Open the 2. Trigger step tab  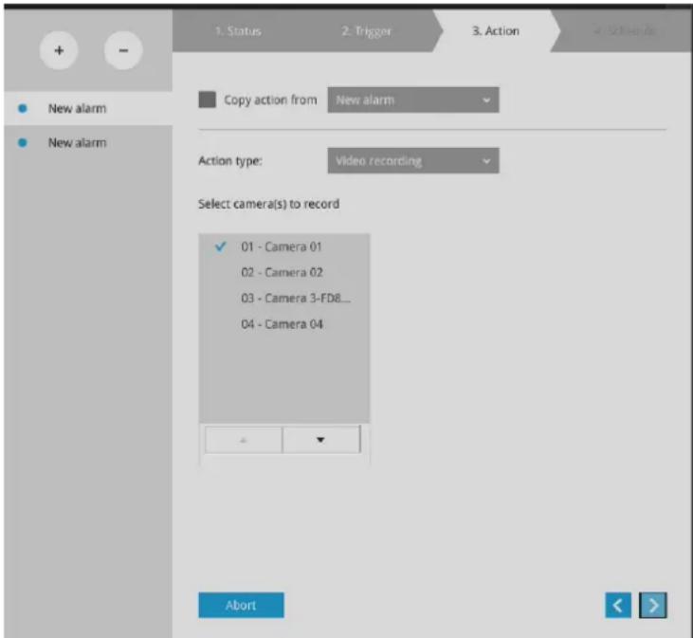(x=366, y=31)
